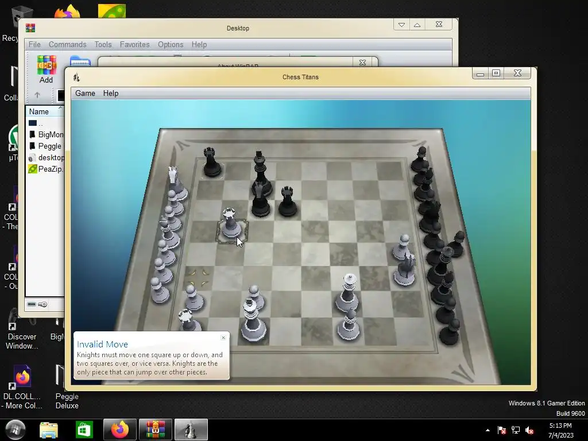Select the BigMon file in WinRAR list

[x=46, y=134]
